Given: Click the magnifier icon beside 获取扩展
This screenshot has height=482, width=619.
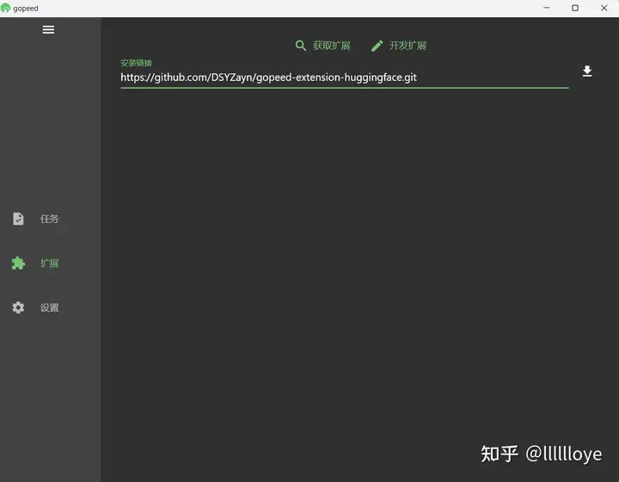Looking at the screenshot, I should (301, 46).
